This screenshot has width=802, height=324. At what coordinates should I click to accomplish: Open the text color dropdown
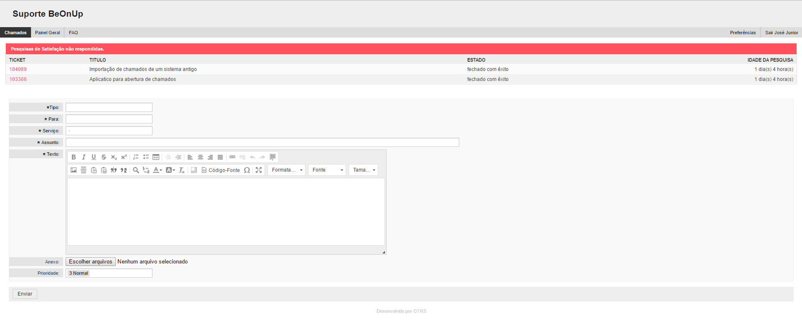click(x=158, y=170)
